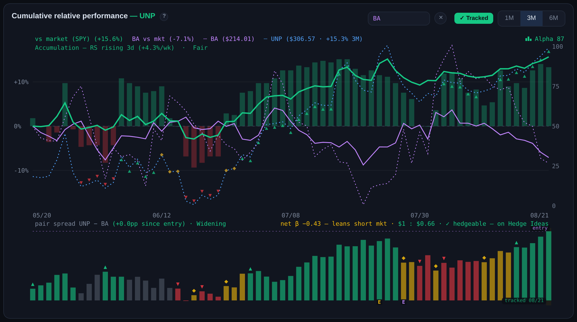Toggle the Tracked button off
The width and height of the screenshot is (577, 322).
pyautogui.click(x=474, y=18)
